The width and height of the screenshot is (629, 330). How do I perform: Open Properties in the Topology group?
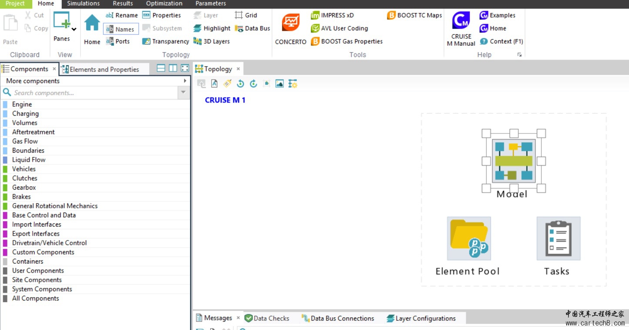coord(161,15)
